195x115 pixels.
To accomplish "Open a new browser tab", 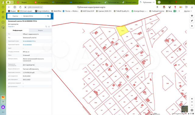I will 159,2.
